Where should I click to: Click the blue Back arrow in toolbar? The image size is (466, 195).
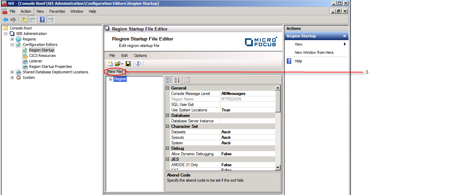tap(5, 20)
